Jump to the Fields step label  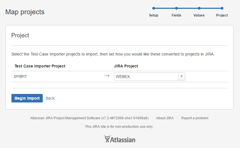pyautogui.click(x=176, y=15)
